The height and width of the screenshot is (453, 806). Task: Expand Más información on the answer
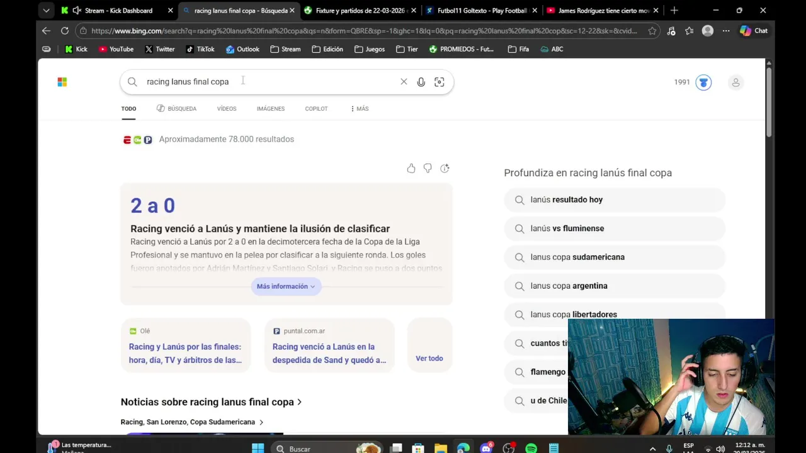coord(286,286)
